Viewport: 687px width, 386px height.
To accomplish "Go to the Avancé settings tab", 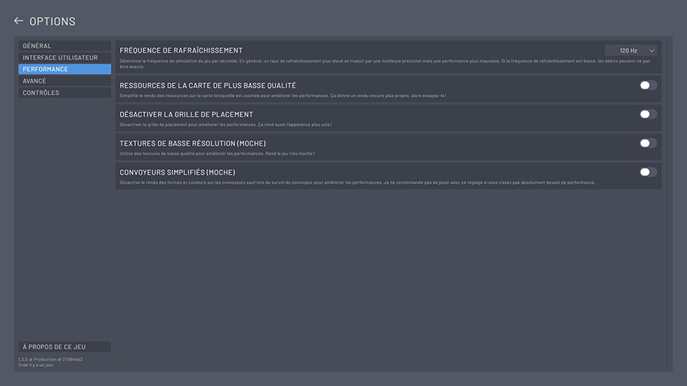I will point(64,81).
